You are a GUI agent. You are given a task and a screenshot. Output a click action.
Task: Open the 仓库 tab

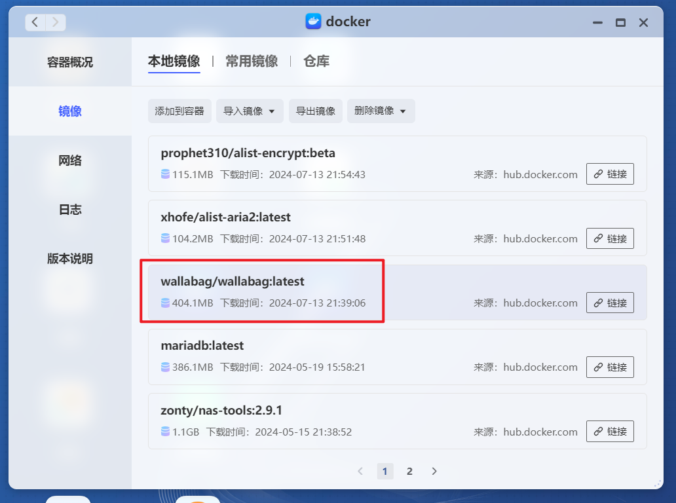coord(316,61)
